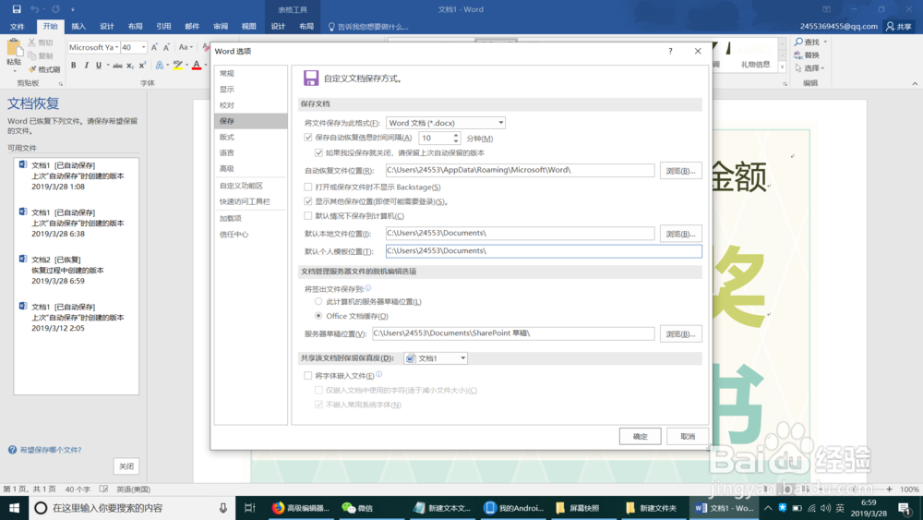Image resolution: width=923 pixels, height=520 pixels.
Task: Apply strikethrough (abc) formatting
Action: 118,66
